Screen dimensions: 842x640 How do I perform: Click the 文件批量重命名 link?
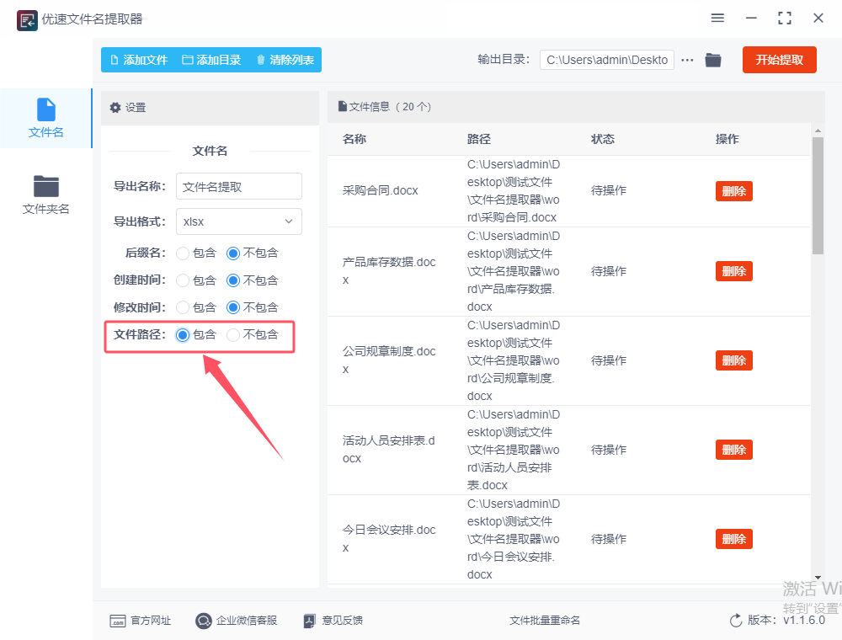point(545,621)
